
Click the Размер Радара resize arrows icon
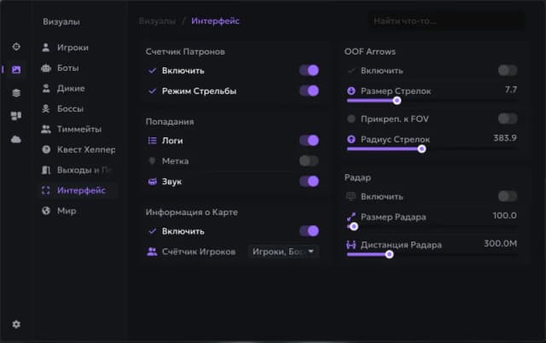351,217
